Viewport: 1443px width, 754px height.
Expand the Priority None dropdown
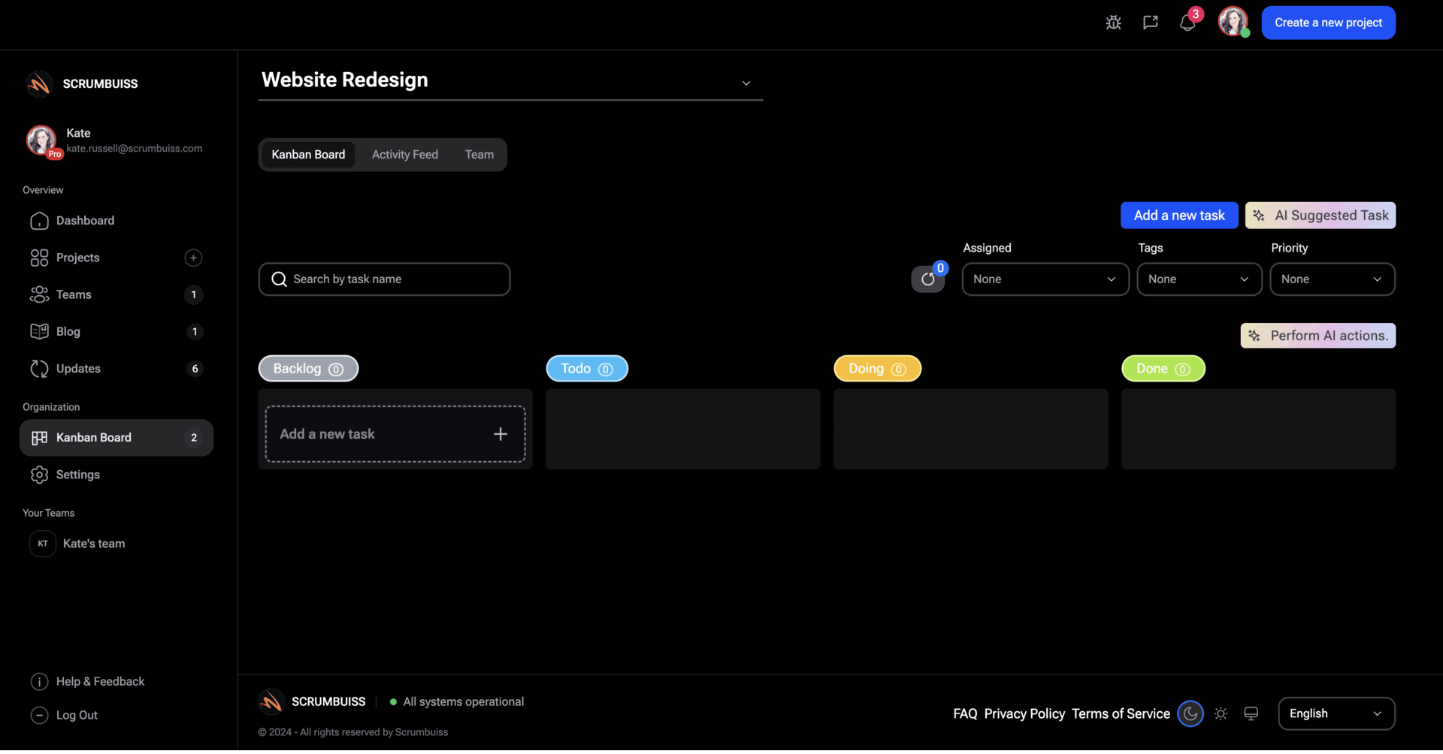[x=1332, y=279]
